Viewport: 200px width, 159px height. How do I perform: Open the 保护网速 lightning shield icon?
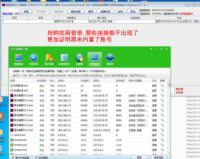coord(49,60)
